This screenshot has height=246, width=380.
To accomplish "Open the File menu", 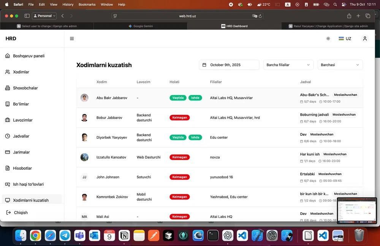I will pyautogui.click(x=31, y=4).
